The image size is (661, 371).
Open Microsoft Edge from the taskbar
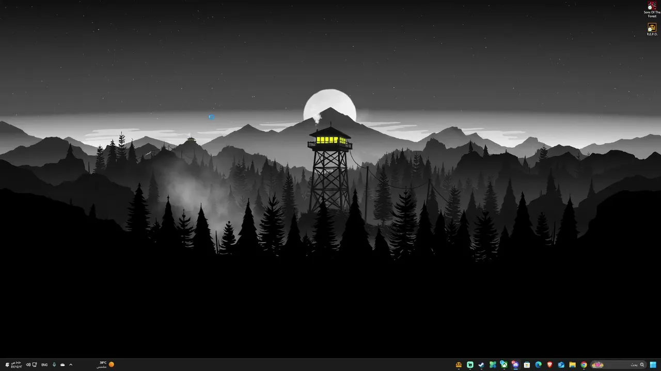pyautogui.click(x=538, y=365)
